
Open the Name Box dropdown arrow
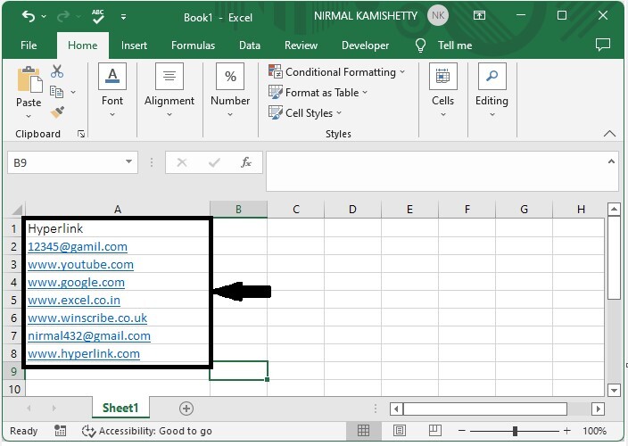point(128,161)
